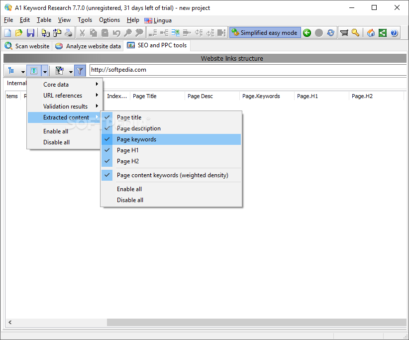Click the house home icon
409x340 pixels.
[x=371, y=33]
